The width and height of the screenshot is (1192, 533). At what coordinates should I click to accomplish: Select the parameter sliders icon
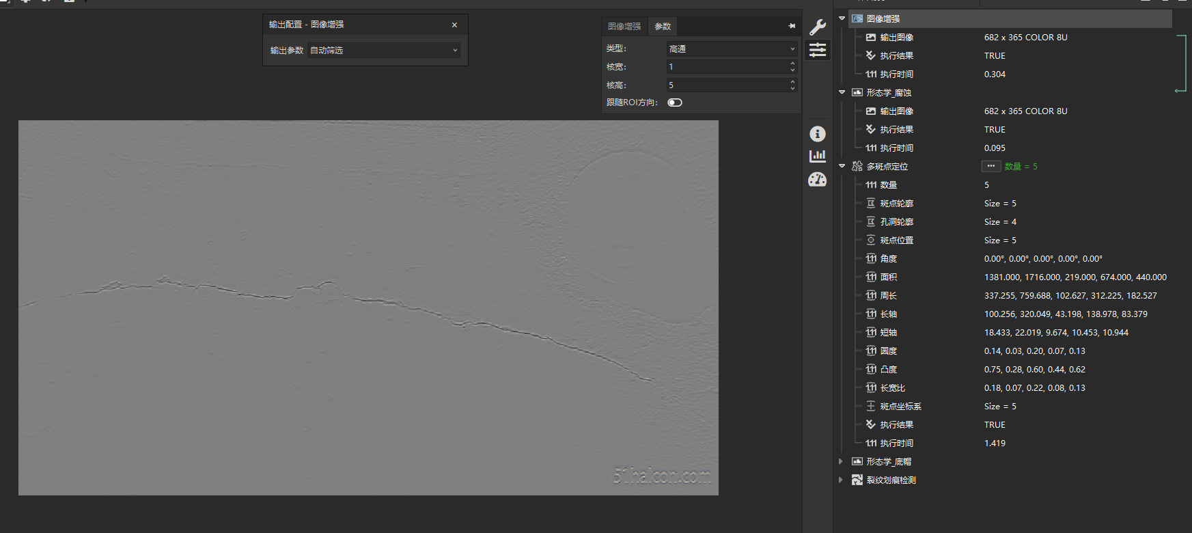[817, 50]
